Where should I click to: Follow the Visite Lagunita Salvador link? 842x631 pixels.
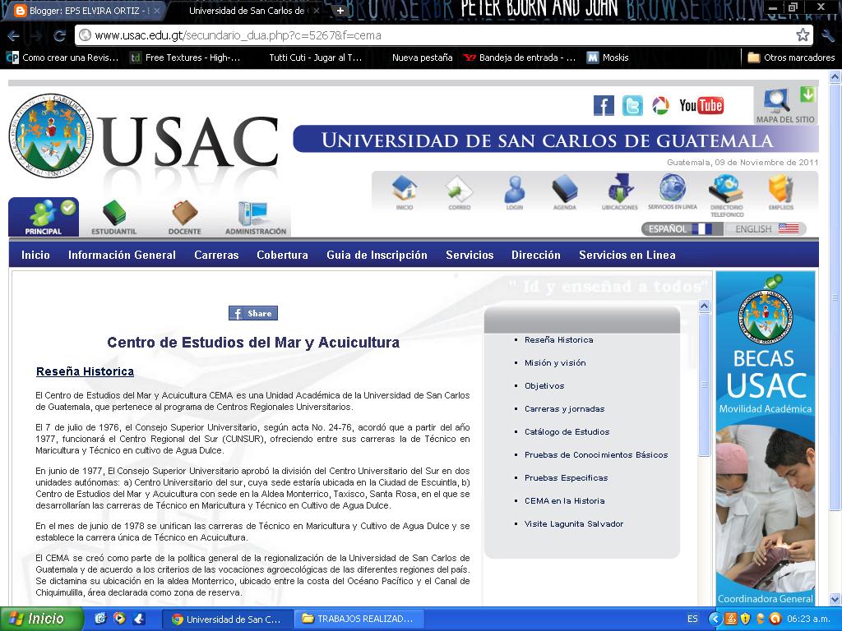pos(574,523)
